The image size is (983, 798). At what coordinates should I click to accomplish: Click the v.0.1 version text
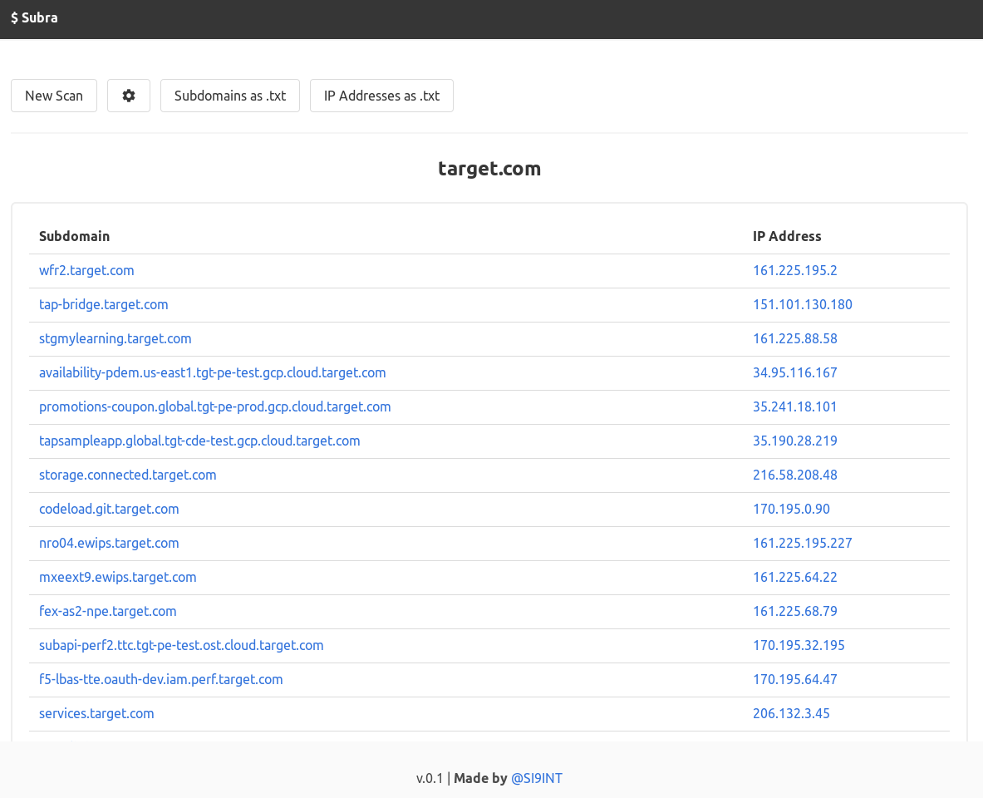(430, 778)
